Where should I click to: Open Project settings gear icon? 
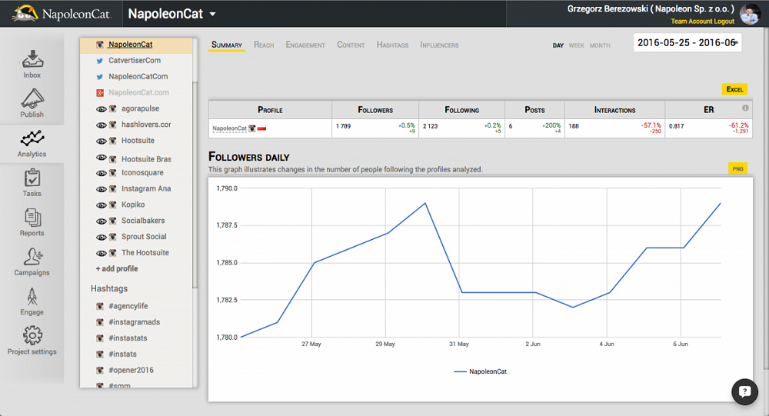click(32, 335)
